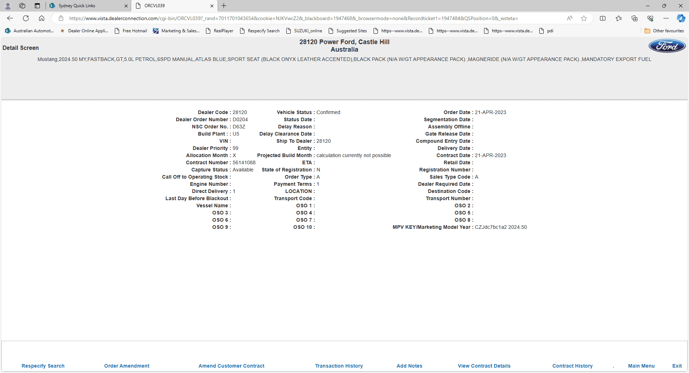Screen dimensions: 689x373
Task: Close the Sydney Quick Links tab
Action: 126,6
